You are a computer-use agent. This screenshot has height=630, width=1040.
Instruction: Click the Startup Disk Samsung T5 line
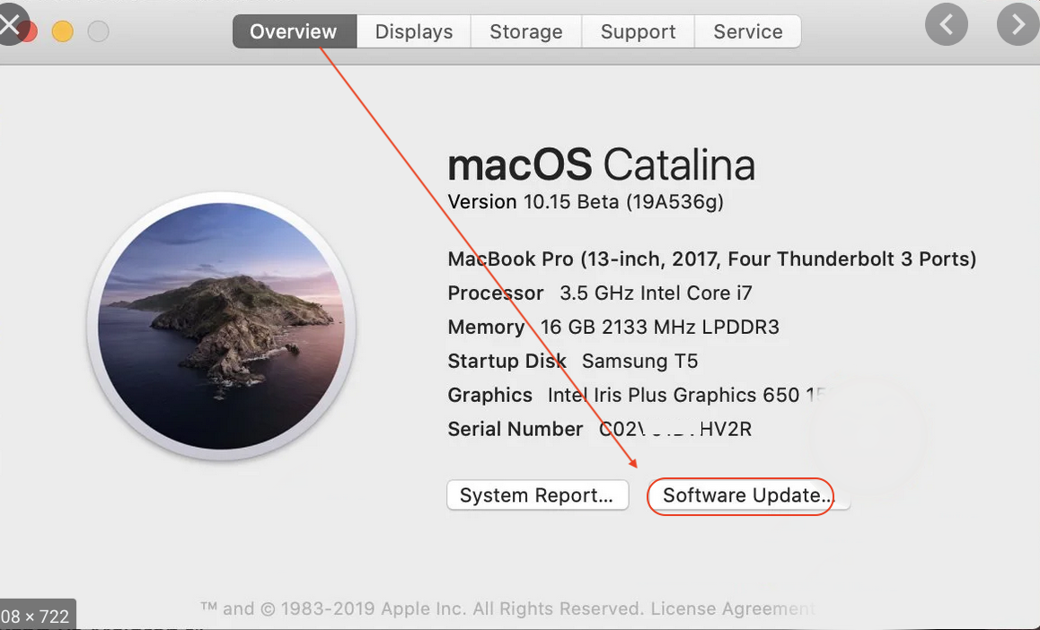[x=573, y=362]
